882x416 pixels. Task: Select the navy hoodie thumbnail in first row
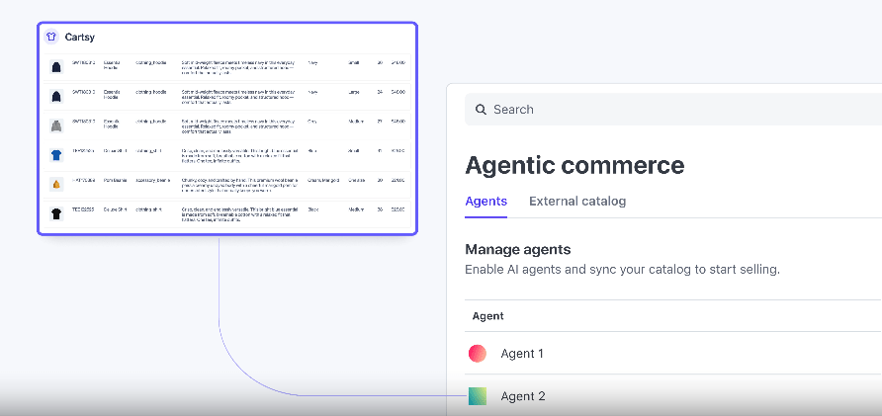pyautogui.click(x=56, y=67)
